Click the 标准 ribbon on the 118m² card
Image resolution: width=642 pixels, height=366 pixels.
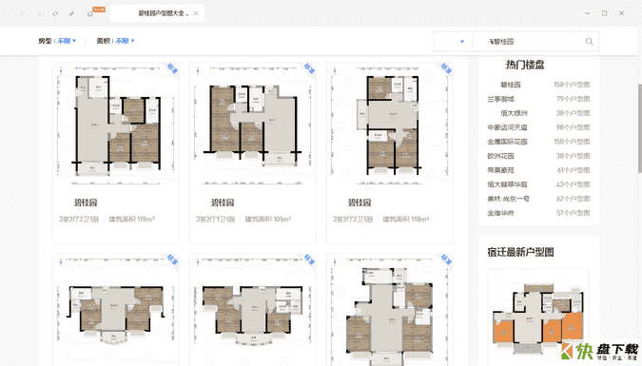pos(446,68)
